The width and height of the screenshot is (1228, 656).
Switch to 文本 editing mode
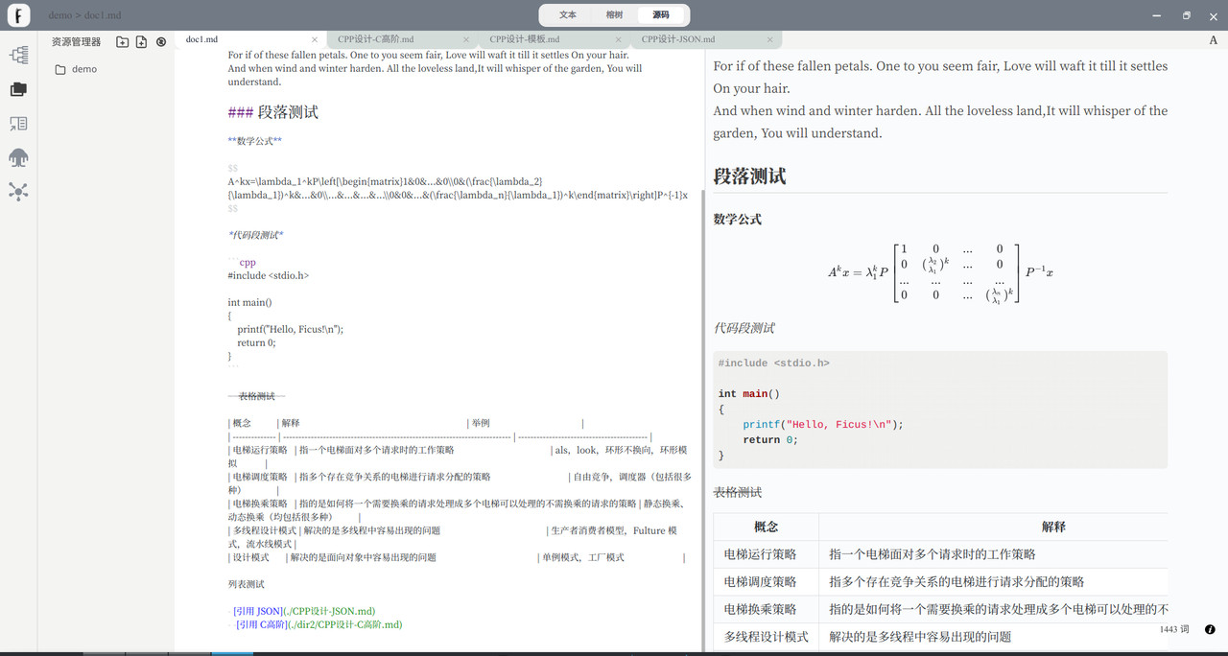point(568,15)
